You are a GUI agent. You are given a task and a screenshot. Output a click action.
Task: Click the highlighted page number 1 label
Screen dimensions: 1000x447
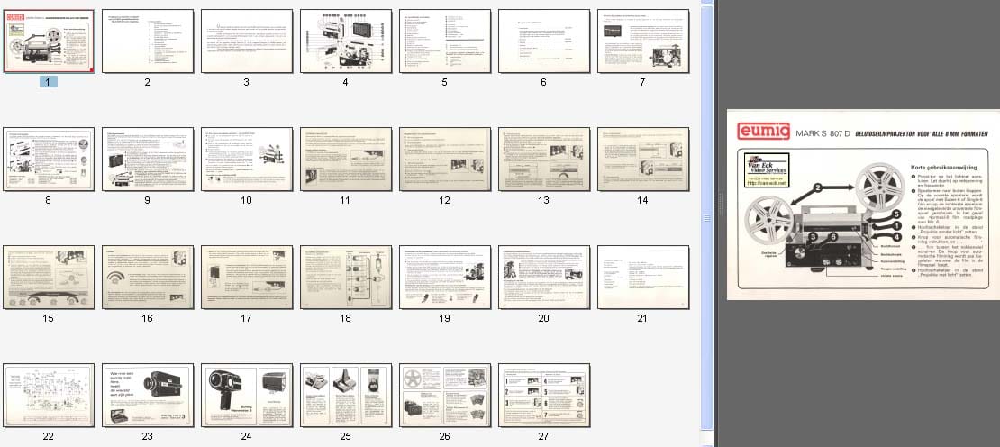click(49, 82)
